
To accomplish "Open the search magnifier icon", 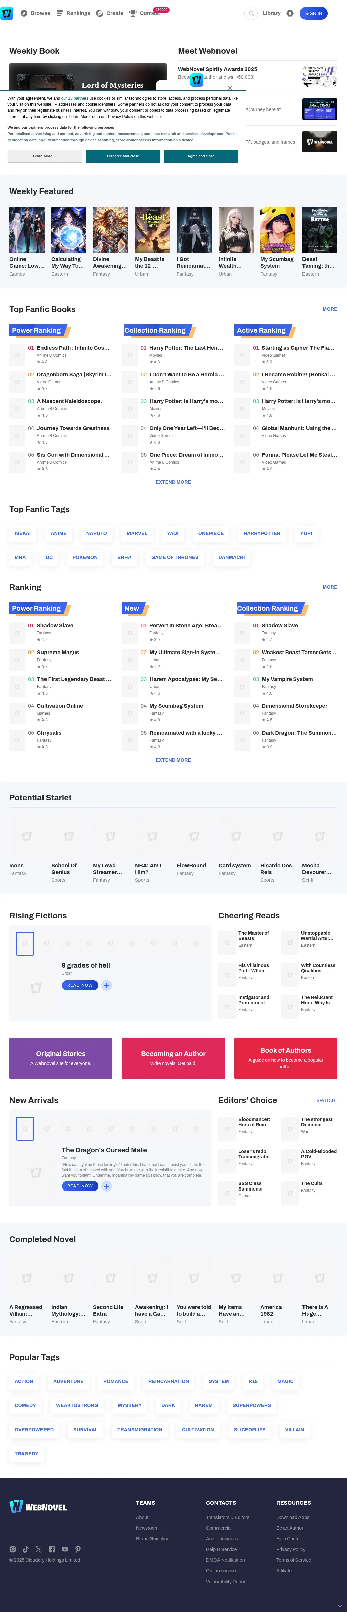I will [x=251, y=13].
